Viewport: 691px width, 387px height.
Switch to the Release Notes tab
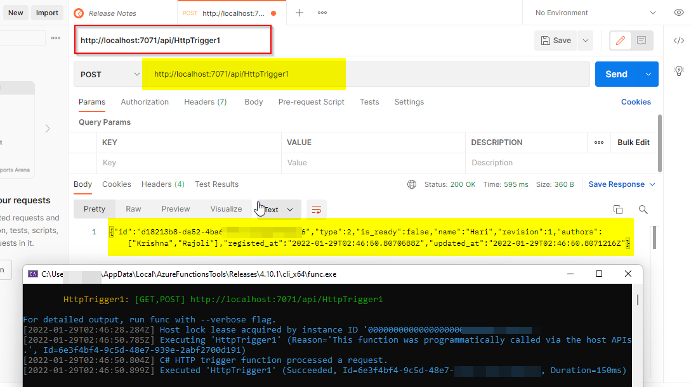112,13
